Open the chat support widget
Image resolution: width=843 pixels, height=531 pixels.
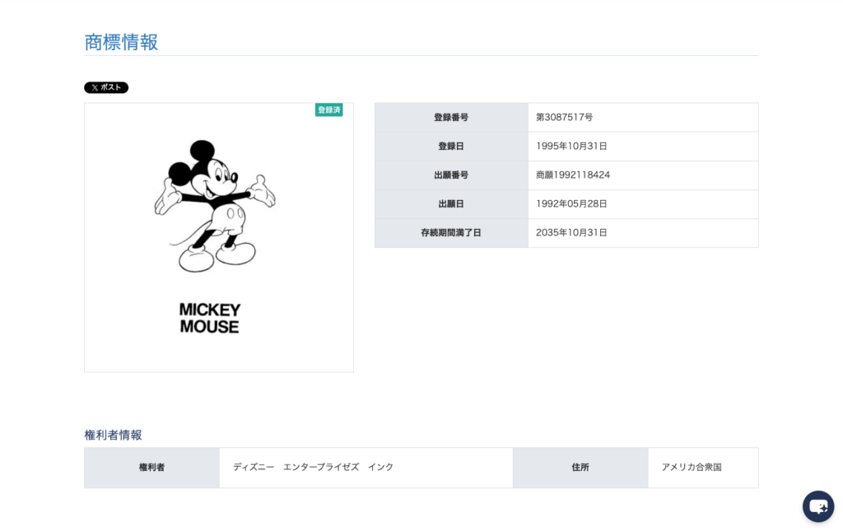(817, 506)
